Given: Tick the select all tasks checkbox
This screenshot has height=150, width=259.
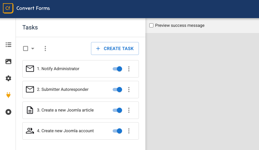Looking at the screenshot, I should point(26,48).
